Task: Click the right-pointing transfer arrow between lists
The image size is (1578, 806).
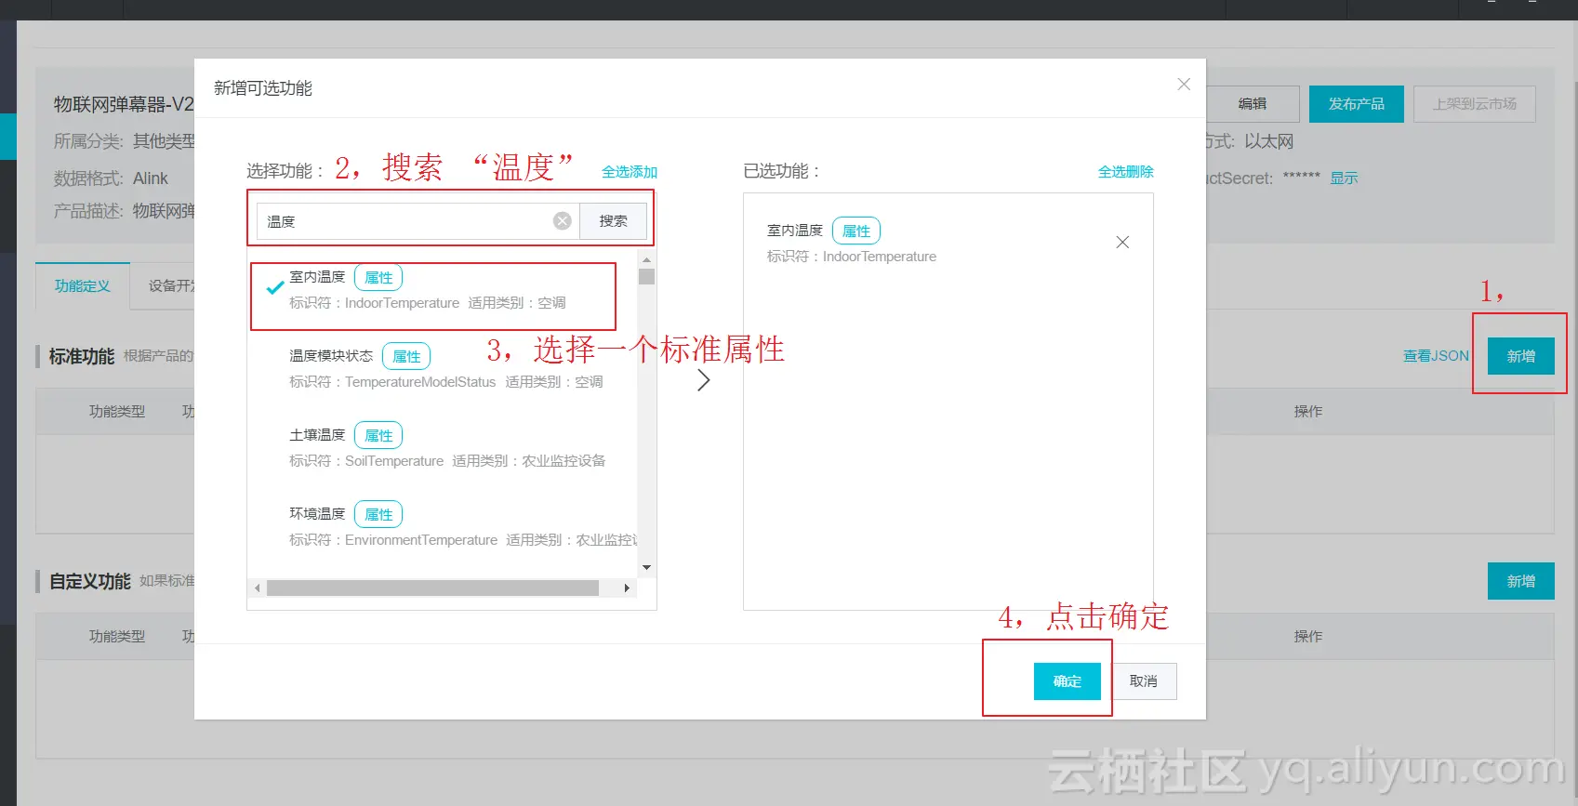Action: 704,380
